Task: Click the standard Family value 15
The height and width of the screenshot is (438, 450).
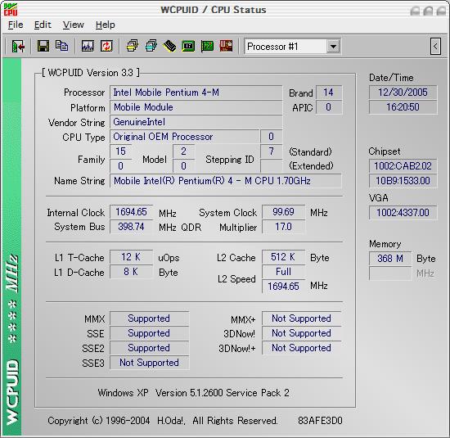Action: point(121,151)
